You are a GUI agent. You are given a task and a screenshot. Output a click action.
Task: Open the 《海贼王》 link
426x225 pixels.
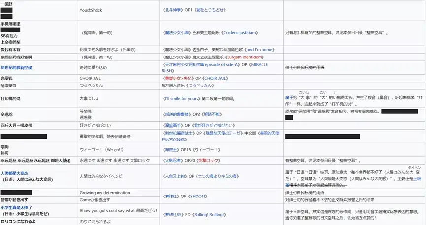coord(170,150)
